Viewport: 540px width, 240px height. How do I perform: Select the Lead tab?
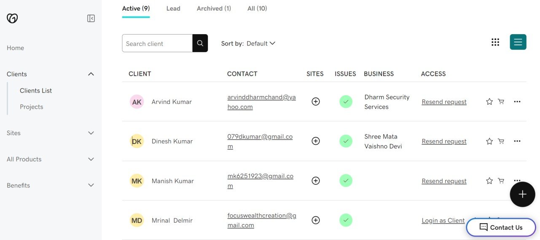[173, 8]
